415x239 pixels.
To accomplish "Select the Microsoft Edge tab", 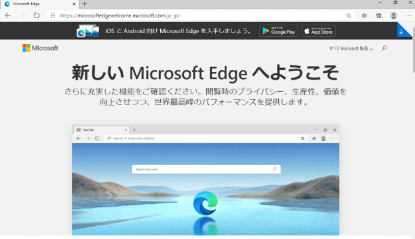I will (x=40, y=4).
